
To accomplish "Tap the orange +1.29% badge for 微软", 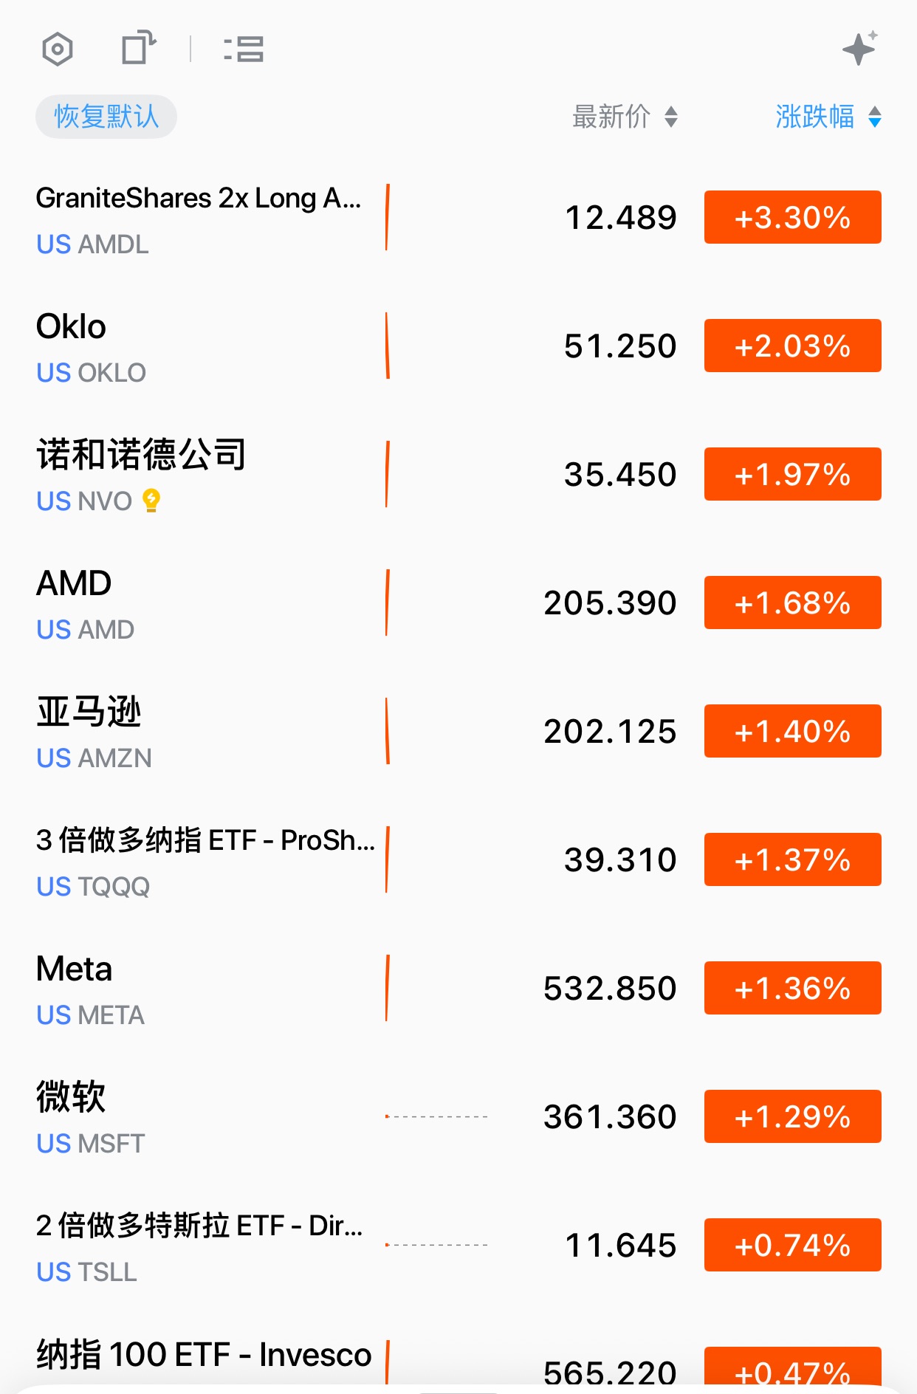I will [x=792, y=1117].
